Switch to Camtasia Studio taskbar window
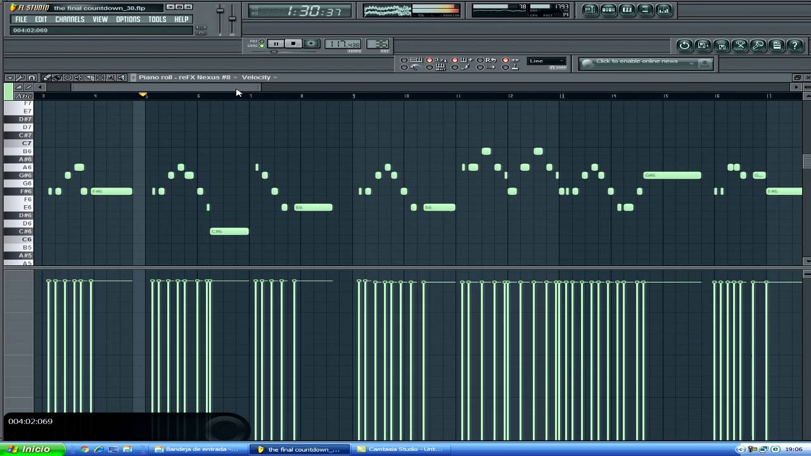The width and height of the screenshot is (811, 456). 402,449
